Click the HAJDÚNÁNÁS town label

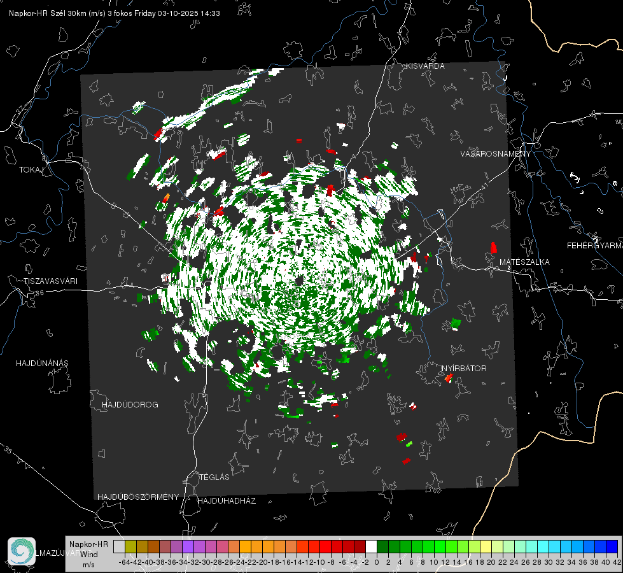(42, 363)
